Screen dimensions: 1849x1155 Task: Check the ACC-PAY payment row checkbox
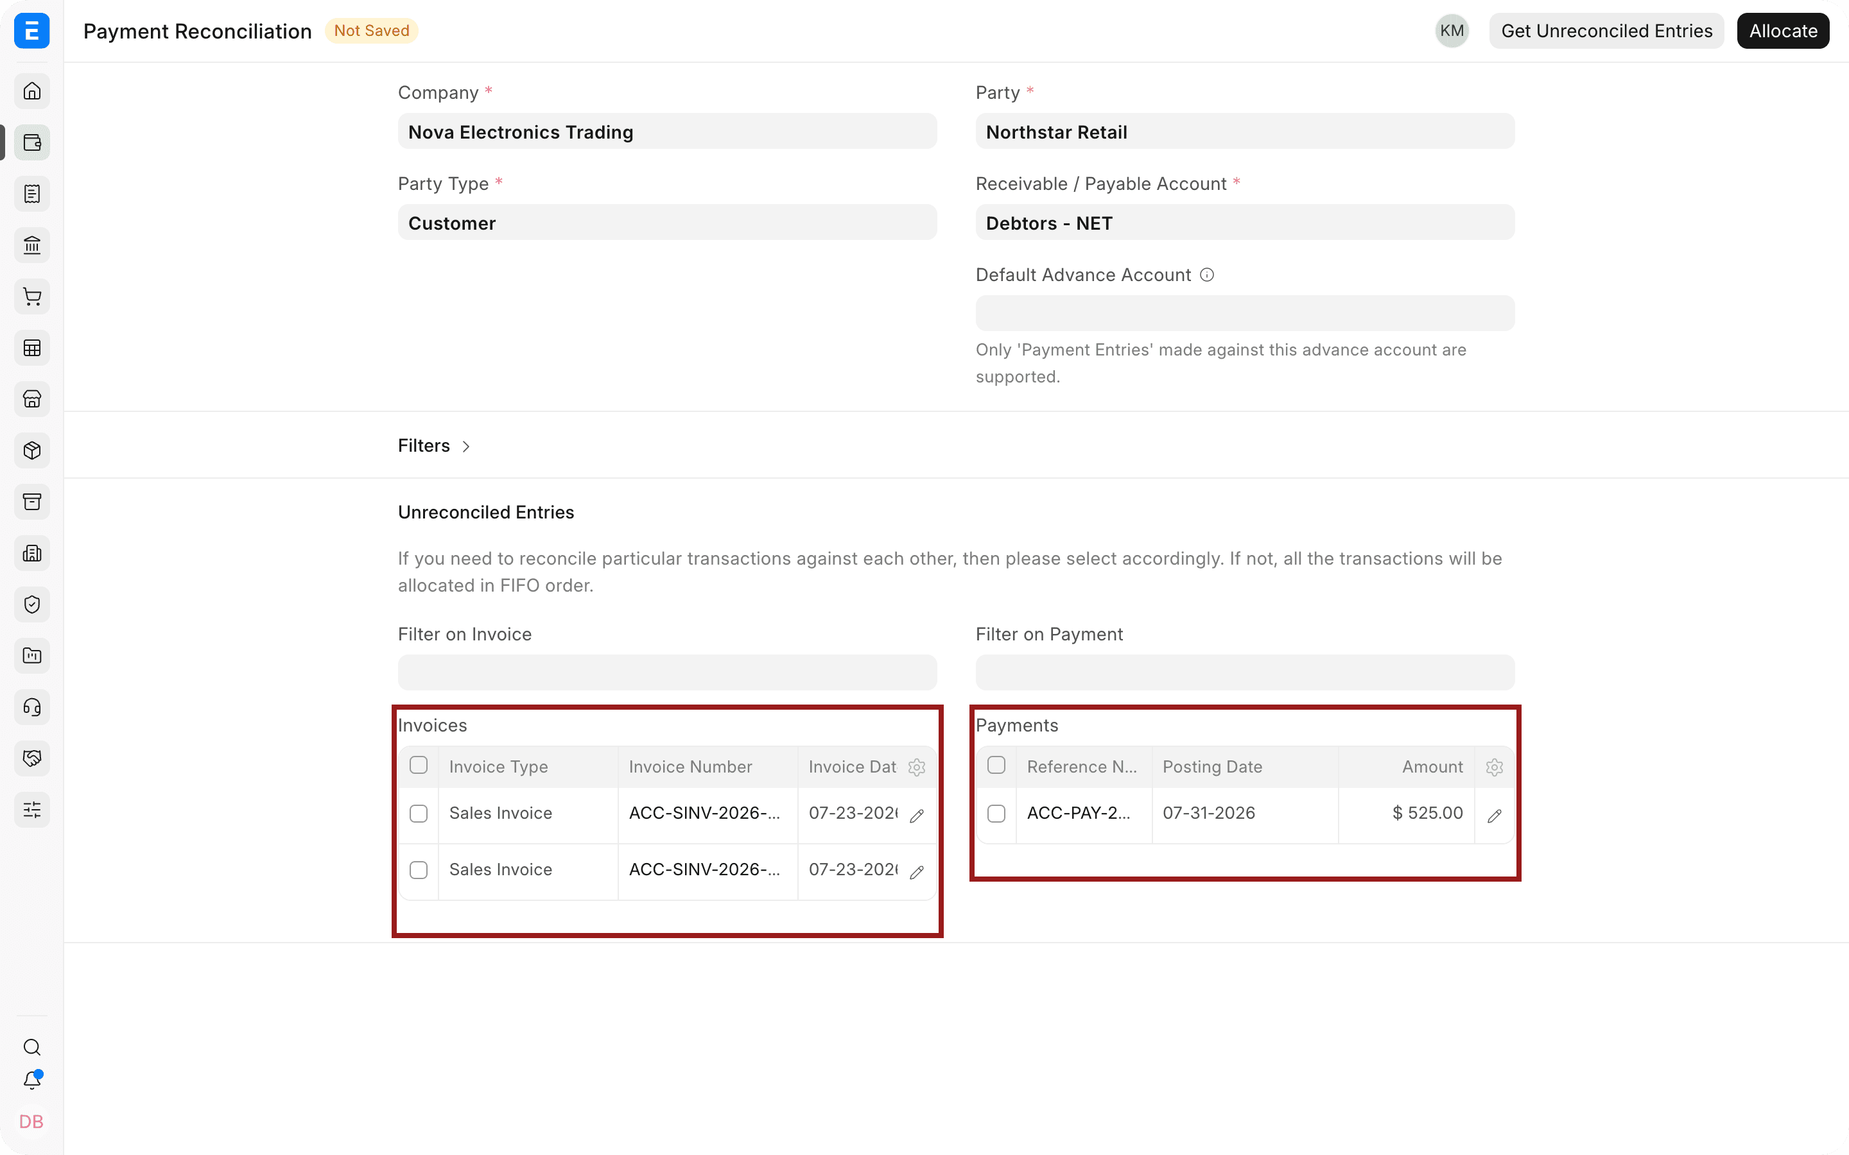pyautogui.click(x=996, y=814)
